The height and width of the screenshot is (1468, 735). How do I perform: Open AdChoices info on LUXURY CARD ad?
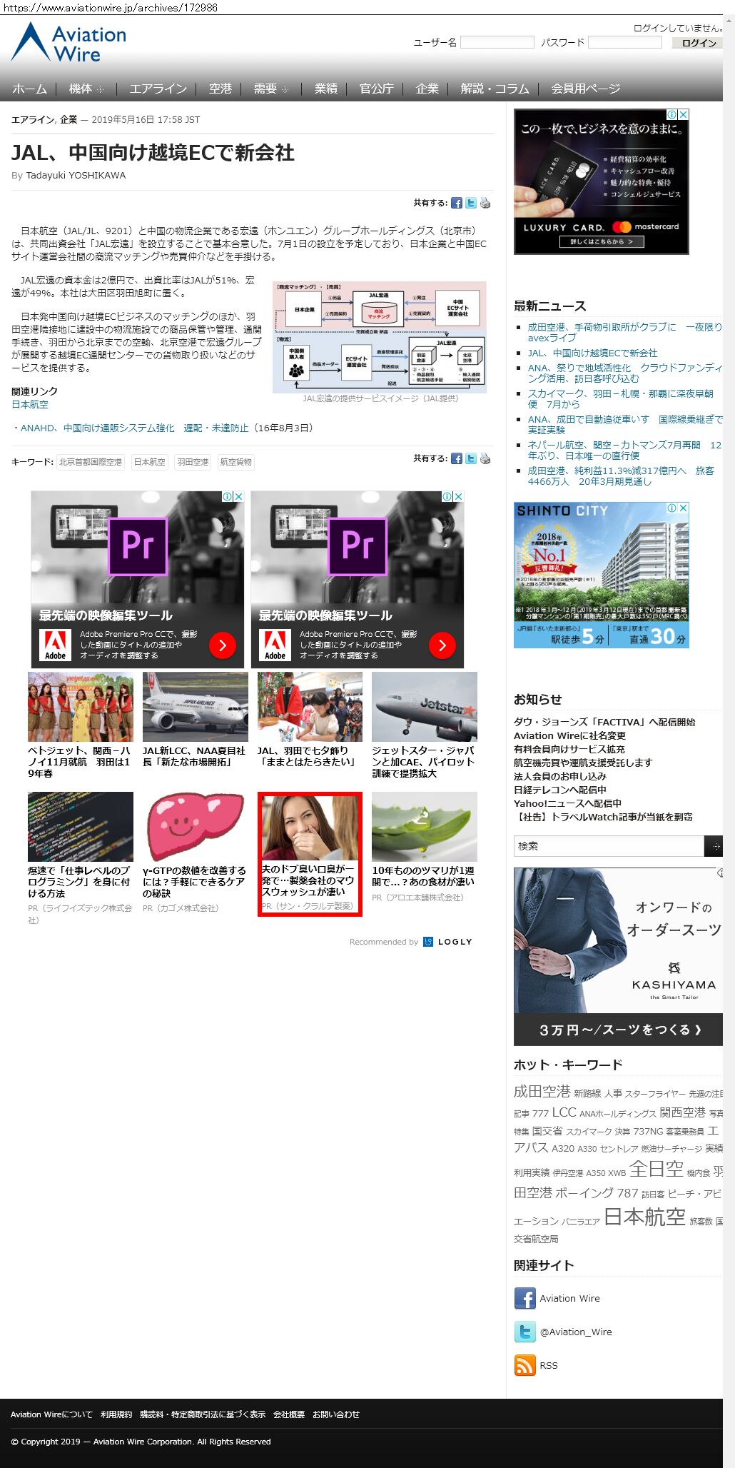(672, 114)
